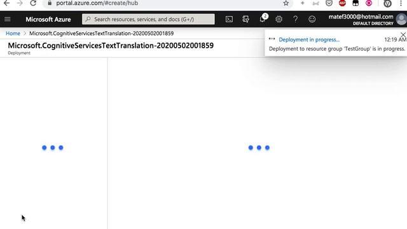This screenshot has height=229, width=407.
Task: Click the Microsoft.CognitiveServicesTextTranslation page title
Action: [111, 46]
